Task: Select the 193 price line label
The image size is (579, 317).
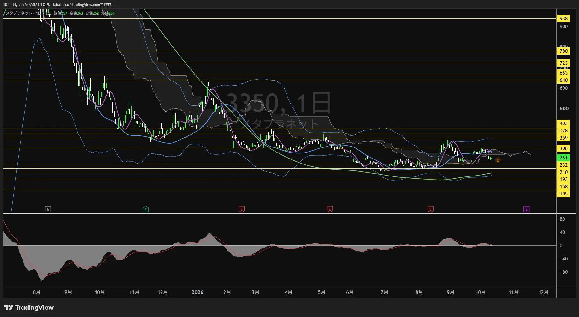Action: click(563, 179)
